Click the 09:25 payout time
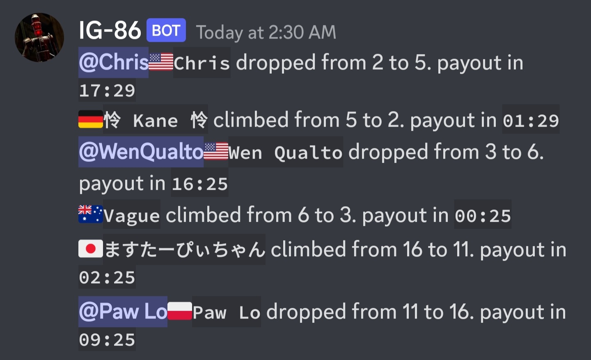591x360 pixels. (x=107, y=339)
